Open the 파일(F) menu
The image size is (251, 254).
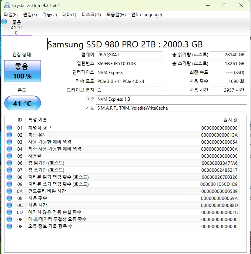coord(11,15)
